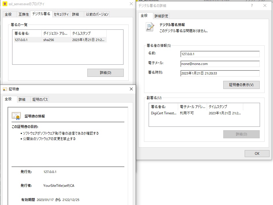
Task: Click タイムスタンプ header in signature list
Action: tap(88, 33)
